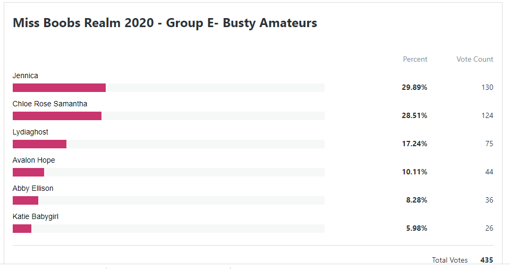Select the Katie Babygirl label
The width and height of the screenshot is (510, 269).
click(36, 216)
